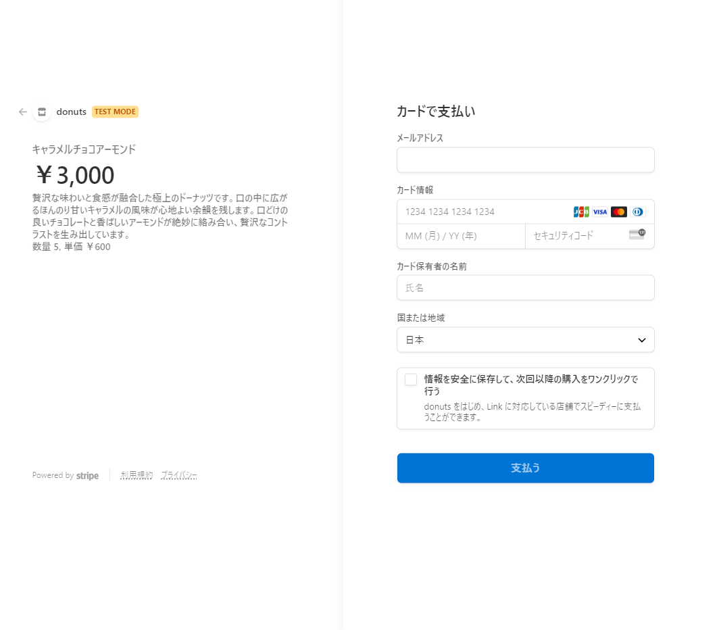Image resolution: width=719 pixels, height=630 pixels.
Task: Click the CVC card icon in security field
Action: tap(637, 235)
